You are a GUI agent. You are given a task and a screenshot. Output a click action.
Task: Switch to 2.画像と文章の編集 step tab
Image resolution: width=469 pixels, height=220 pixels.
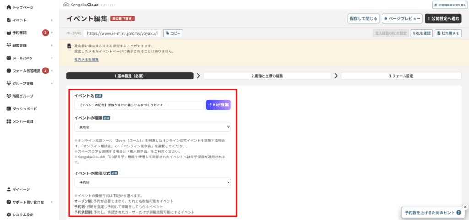[x=267, y=76]
